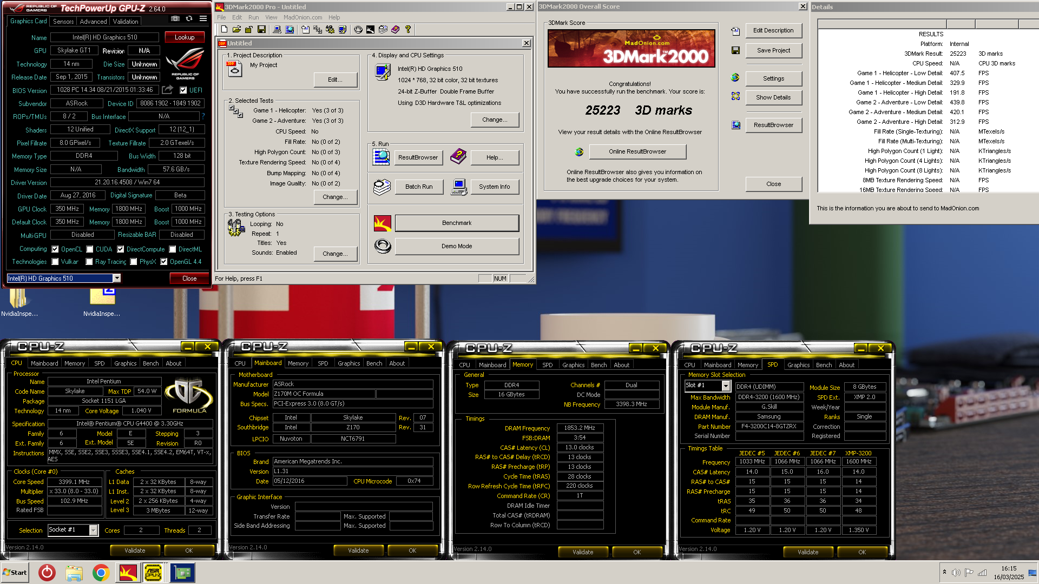Click the BIOS Version field in GPU-Z
Screen dimensions: 1039x584
tap(105, 90)
